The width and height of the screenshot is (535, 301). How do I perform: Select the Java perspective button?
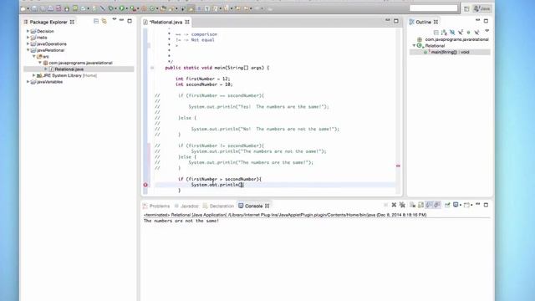click(481, 8)
